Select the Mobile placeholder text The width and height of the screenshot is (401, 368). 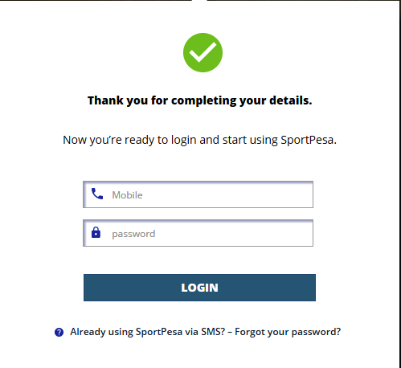[x=127, y=195]
